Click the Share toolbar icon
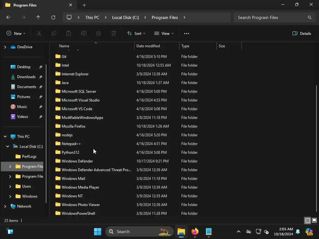This screenshot has width=319, height=239. click(99, 33)
